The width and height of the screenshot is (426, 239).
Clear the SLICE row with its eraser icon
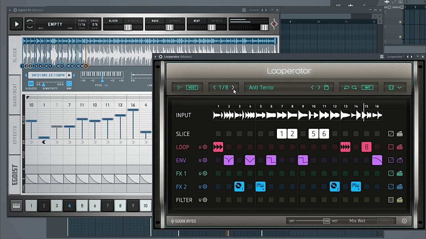coord(400,134)
